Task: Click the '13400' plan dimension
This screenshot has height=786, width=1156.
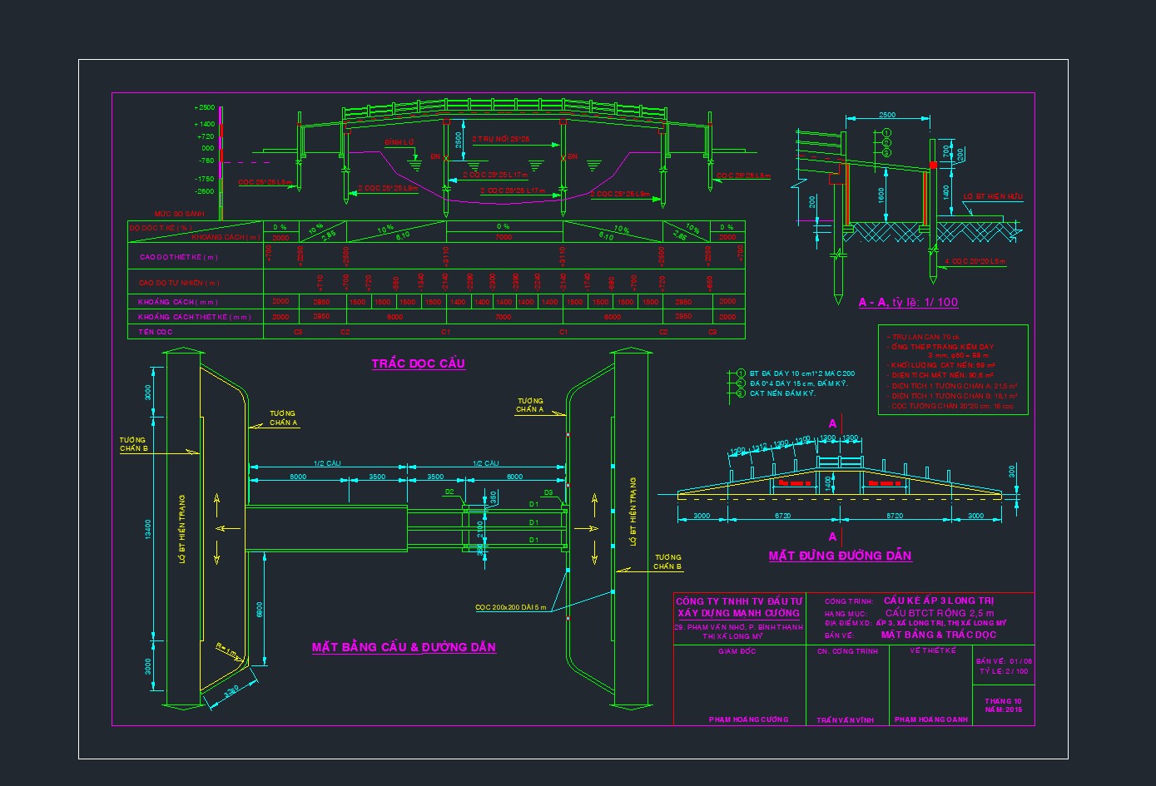Action: pos(148,529)
